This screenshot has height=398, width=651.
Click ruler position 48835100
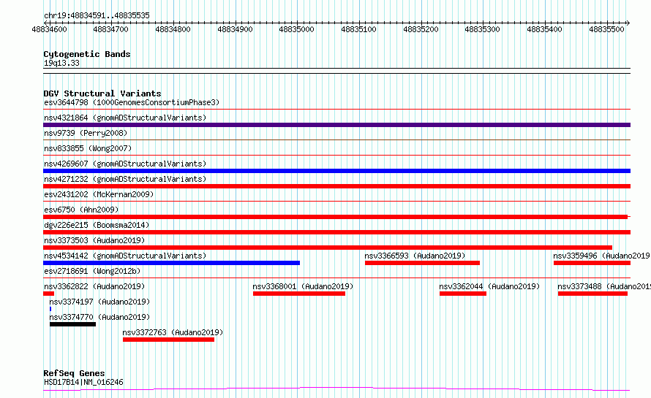[358, 29]
